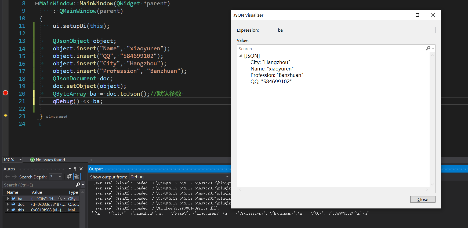Click the JSON tree vertical scrollbar down arrow
Image resolution: width=468 pixels, height=228 pixels.
tap(432, 184)
